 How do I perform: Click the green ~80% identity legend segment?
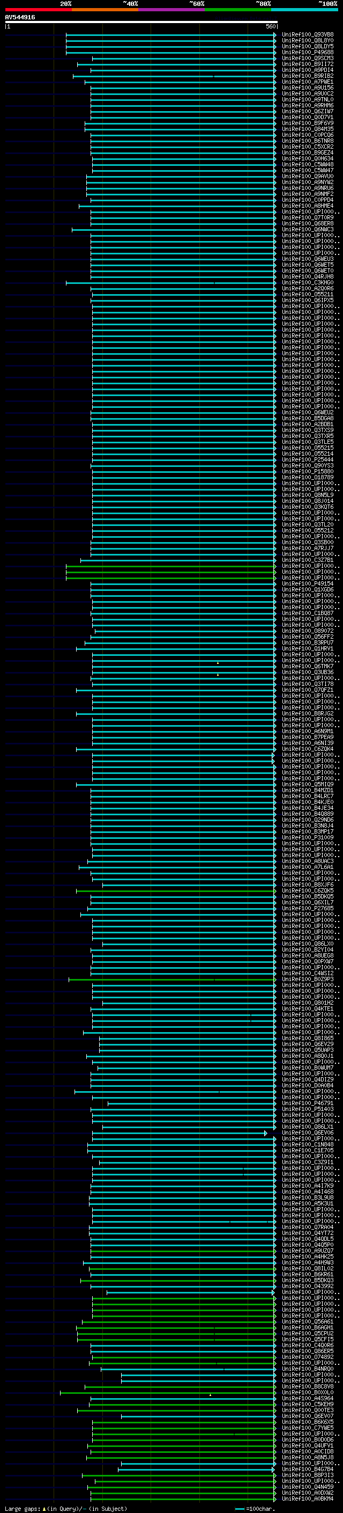pos(238,10)
